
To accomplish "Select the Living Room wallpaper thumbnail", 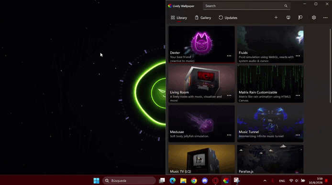I will 201,84.
